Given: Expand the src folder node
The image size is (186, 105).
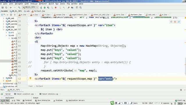Looking at the screenshot, I should [x=6, y=32].
